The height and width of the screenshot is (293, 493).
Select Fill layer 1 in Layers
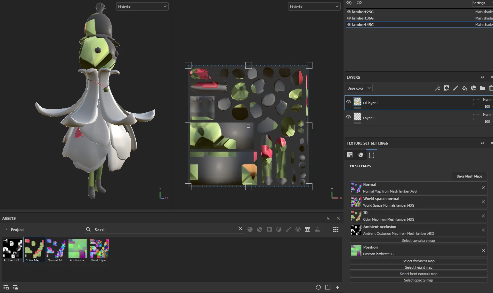click(419, 103)
